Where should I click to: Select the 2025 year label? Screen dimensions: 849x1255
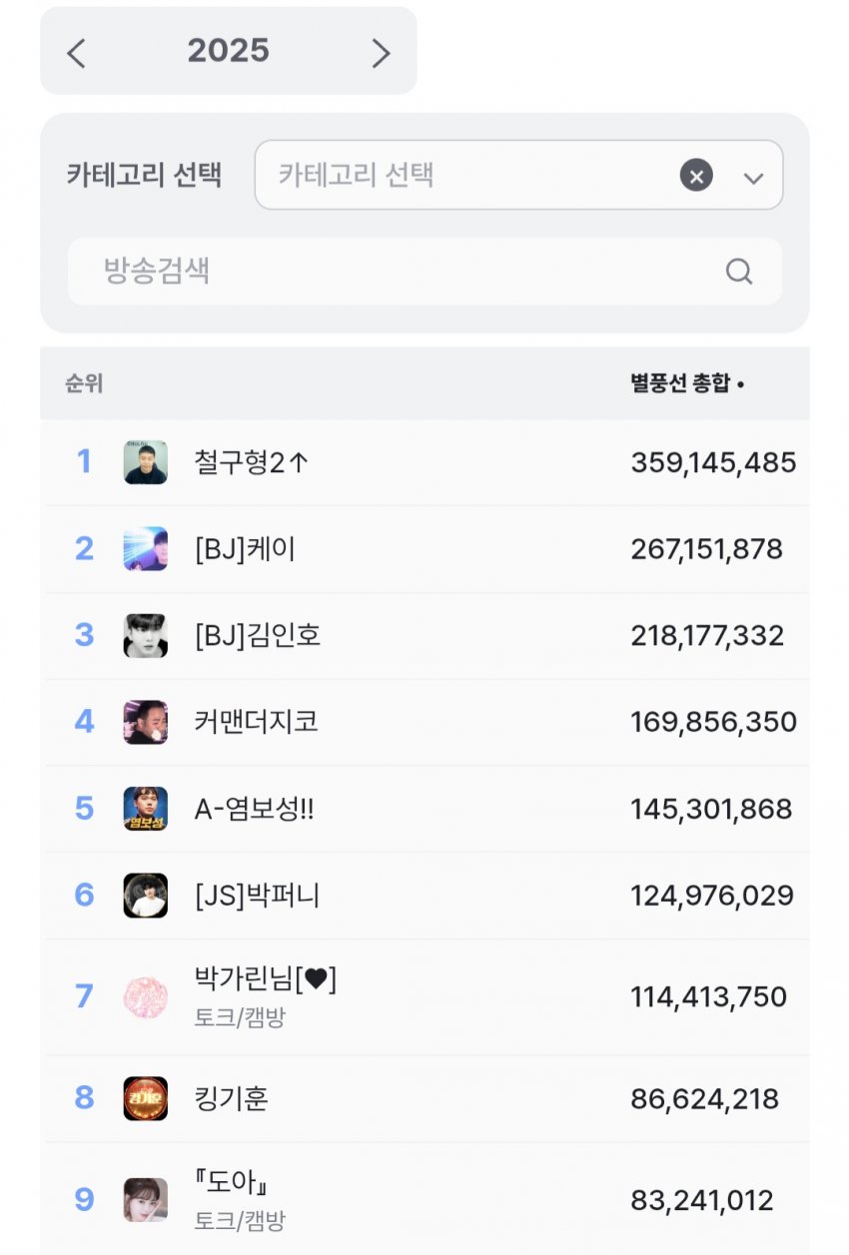[x=228, y=51]
